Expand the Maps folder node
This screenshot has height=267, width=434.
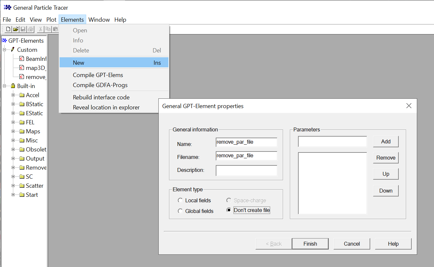[x=13, y=131]
